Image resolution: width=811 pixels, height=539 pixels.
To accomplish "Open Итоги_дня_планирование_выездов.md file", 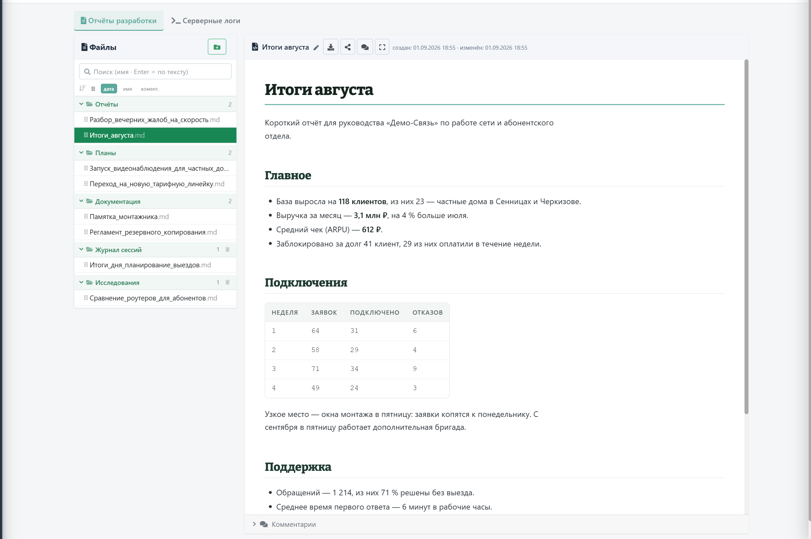I will [156, 265].
